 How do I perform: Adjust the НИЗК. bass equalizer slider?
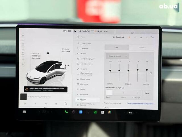pos(110,70)
